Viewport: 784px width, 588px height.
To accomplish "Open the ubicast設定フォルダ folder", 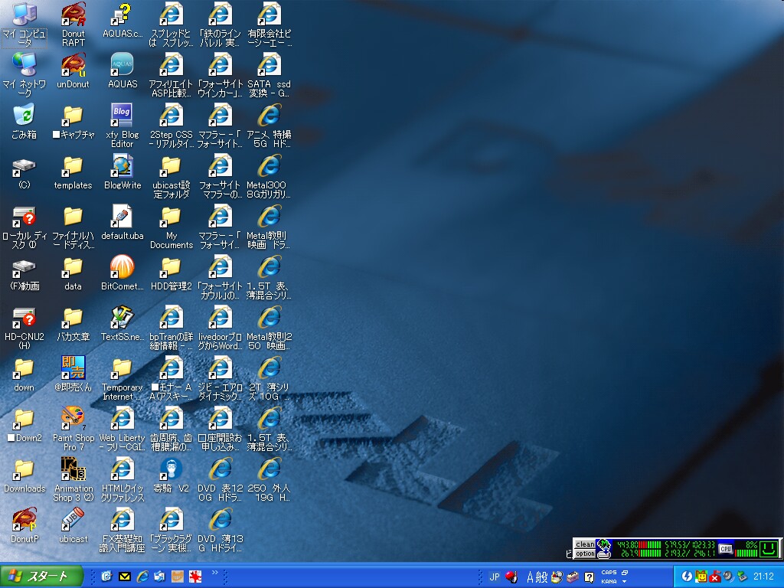I will tap(171, 177).
